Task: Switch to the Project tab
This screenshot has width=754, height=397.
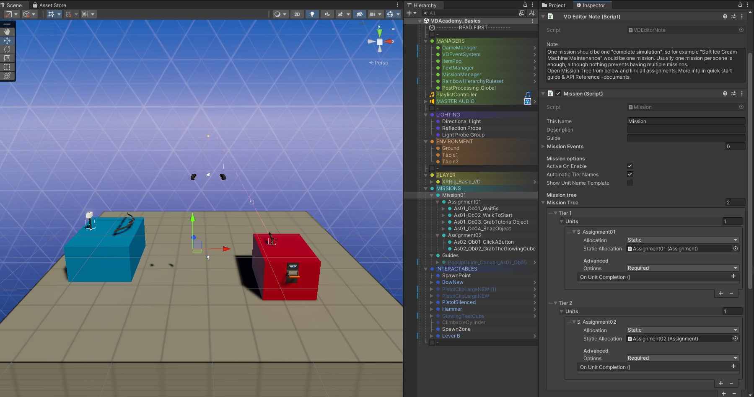Action: pyautogui.click(x=553, y=5)
